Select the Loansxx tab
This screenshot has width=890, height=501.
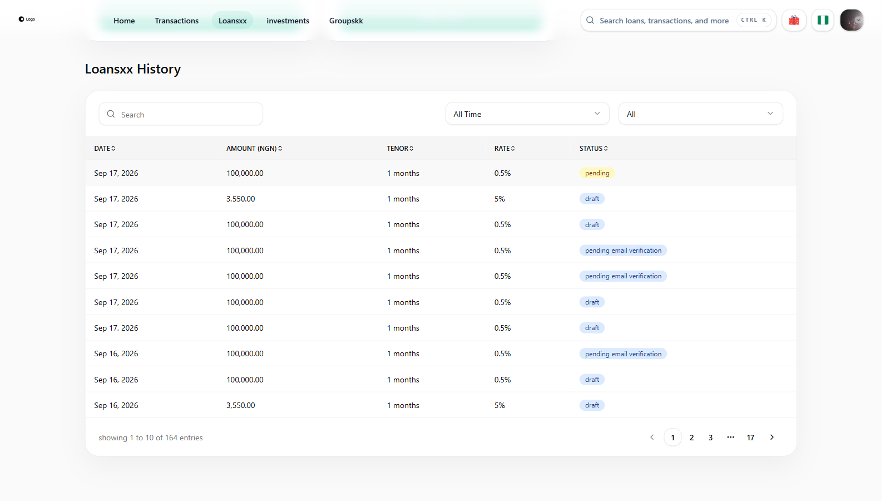[x=233, y=21]
